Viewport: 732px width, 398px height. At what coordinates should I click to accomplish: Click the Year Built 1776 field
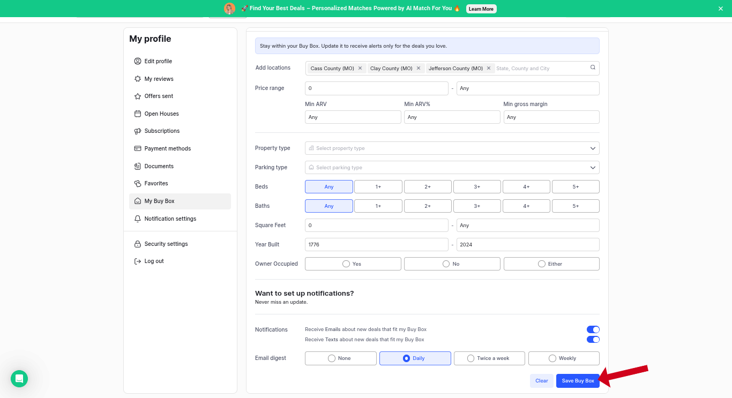click(377, 245)
